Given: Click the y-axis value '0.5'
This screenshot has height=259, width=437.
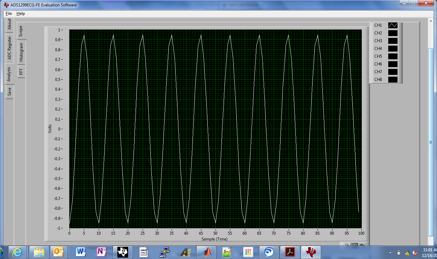Looking at the screenshot, I should (58, 80).
